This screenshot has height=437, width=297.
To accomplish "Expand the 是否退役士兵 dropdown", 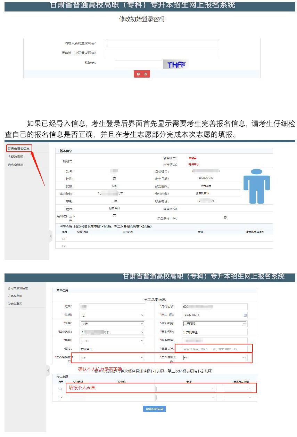I will [x=214, y=358].
